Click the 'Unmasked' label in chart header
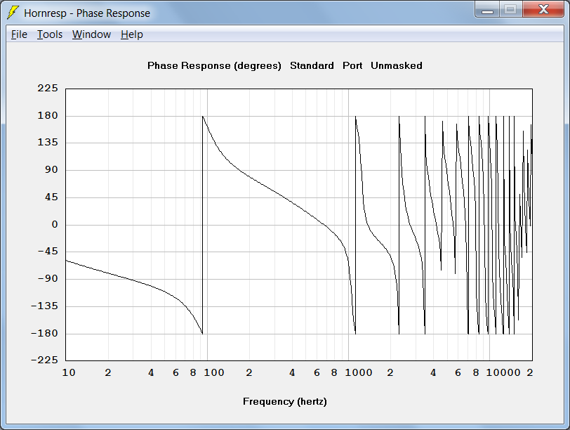The image size is (570, 430). click(x=396, y=65)
